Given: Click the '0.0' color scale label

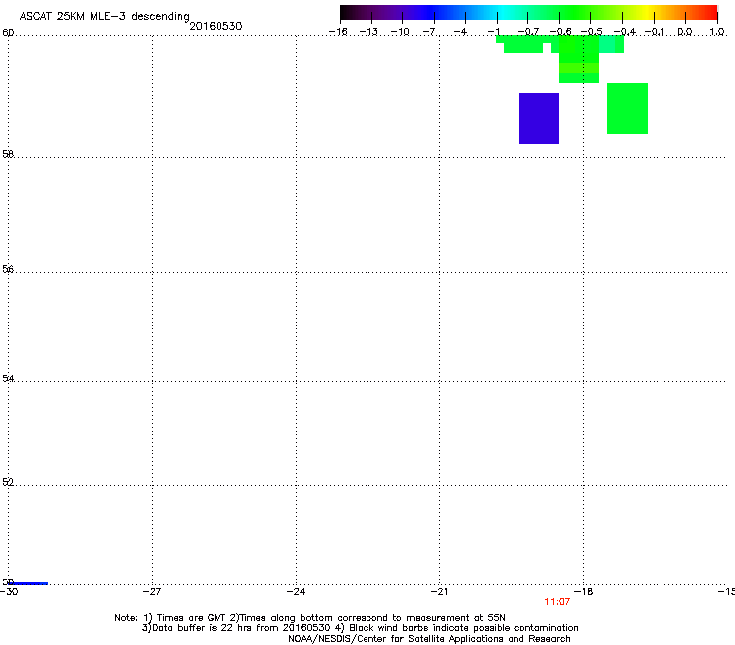Looking at the screenshot, I should point(685,32).
